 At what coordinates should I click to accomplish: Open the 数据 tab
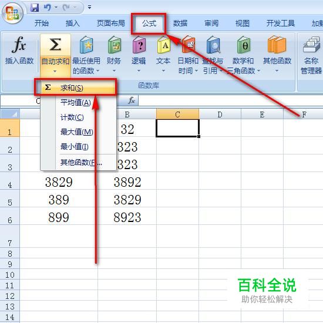point(180,23)
